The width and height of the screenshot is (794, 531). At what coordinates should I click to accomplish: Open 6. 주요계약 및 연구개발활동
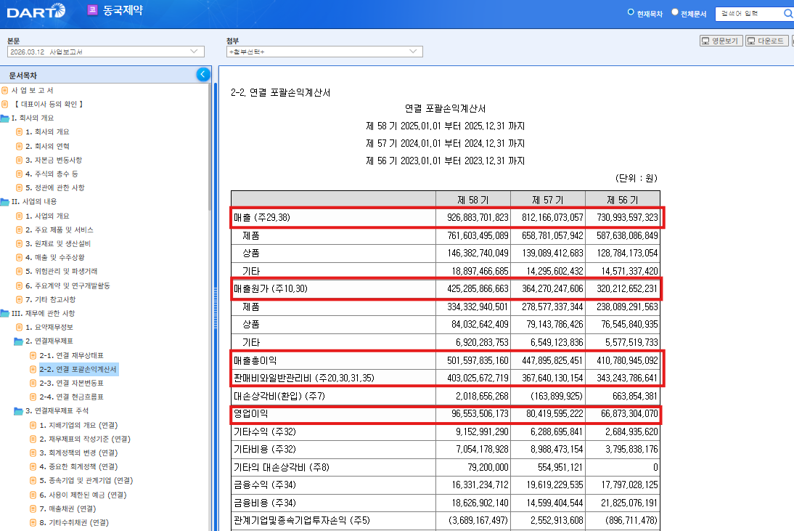click(x=67, y=285)
